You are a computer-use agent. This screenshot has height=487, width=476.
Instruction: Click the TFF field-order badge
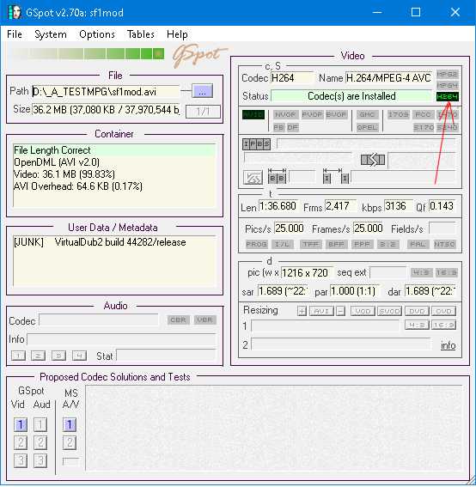tap(310, 244)
